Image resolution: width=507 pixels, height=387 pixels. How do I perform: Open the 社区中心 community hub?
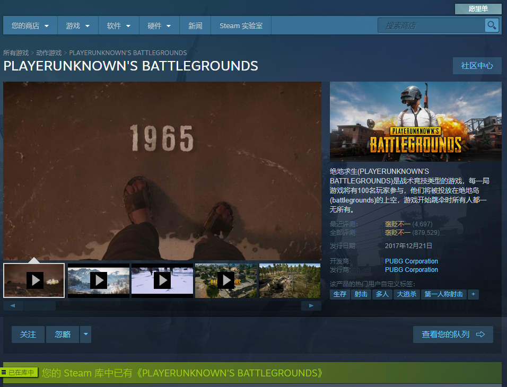477,66
